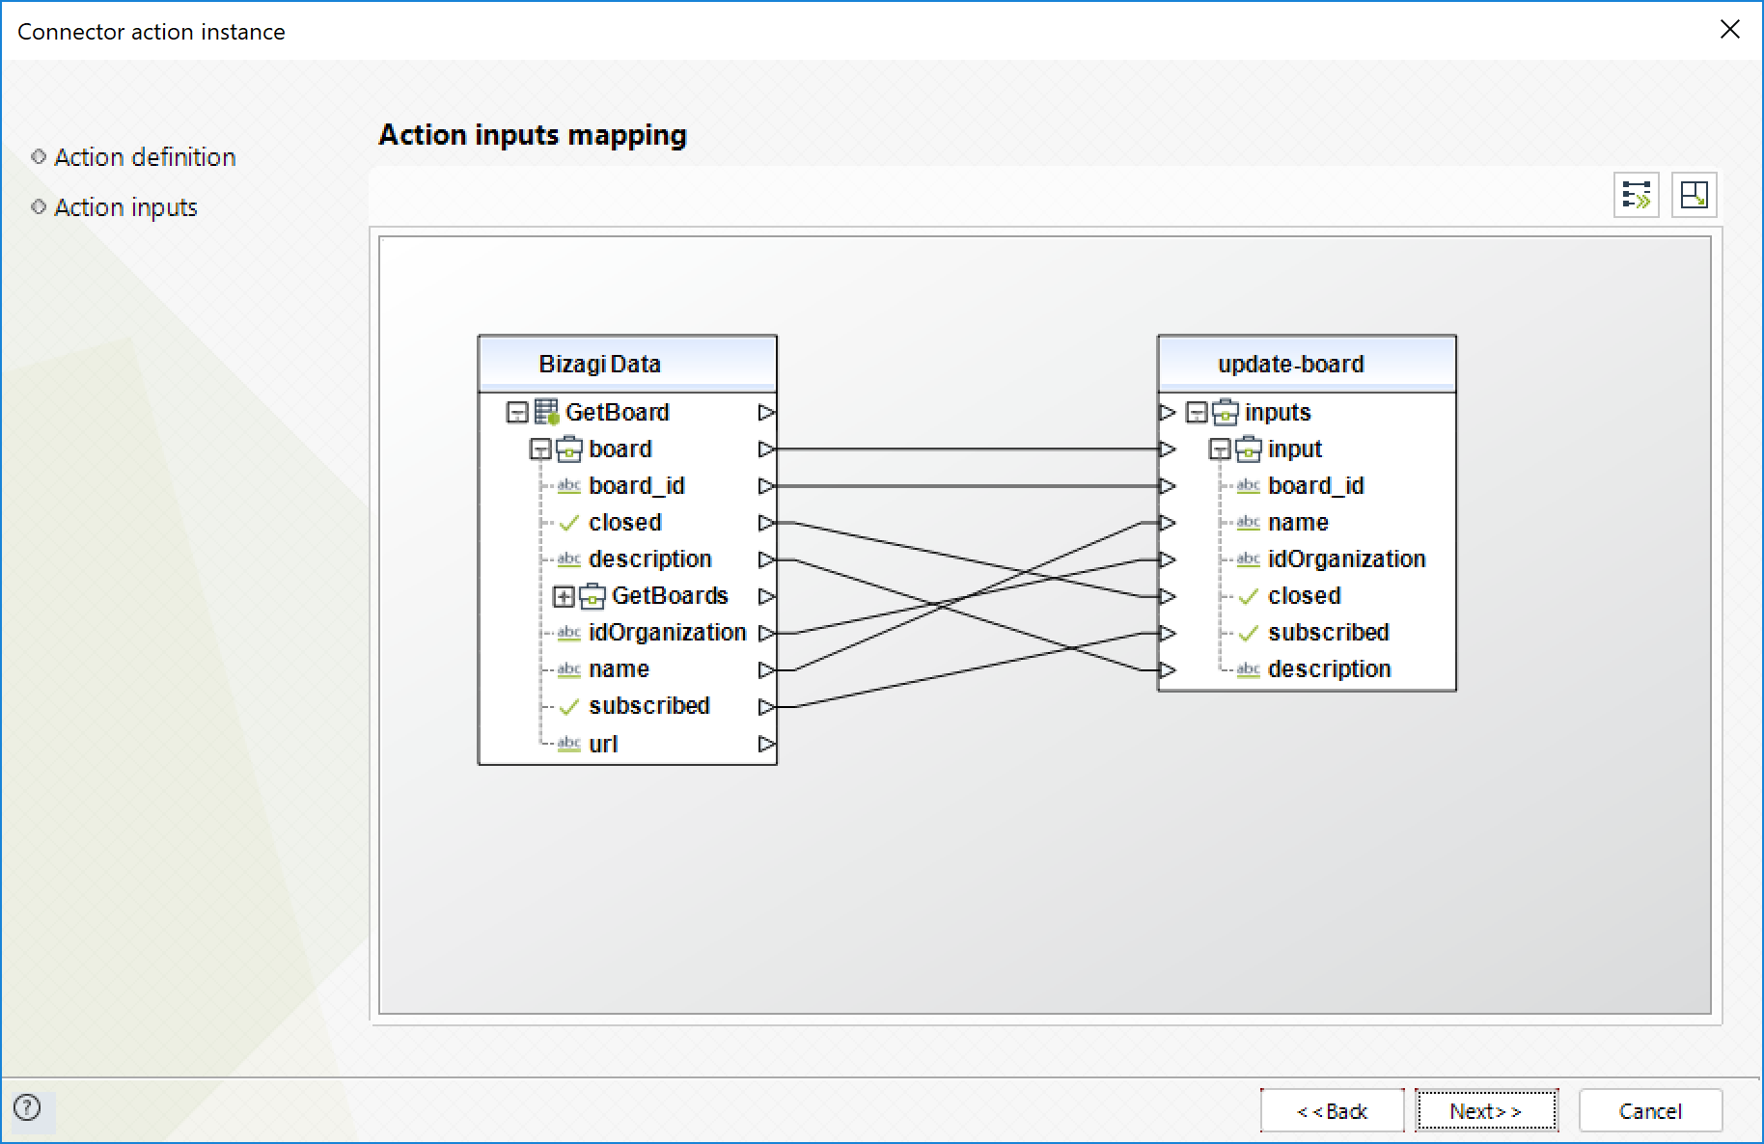Screen dimensions: 1764x1144
Task: Select closed in update-board panel
Action: coord(1305,596)
